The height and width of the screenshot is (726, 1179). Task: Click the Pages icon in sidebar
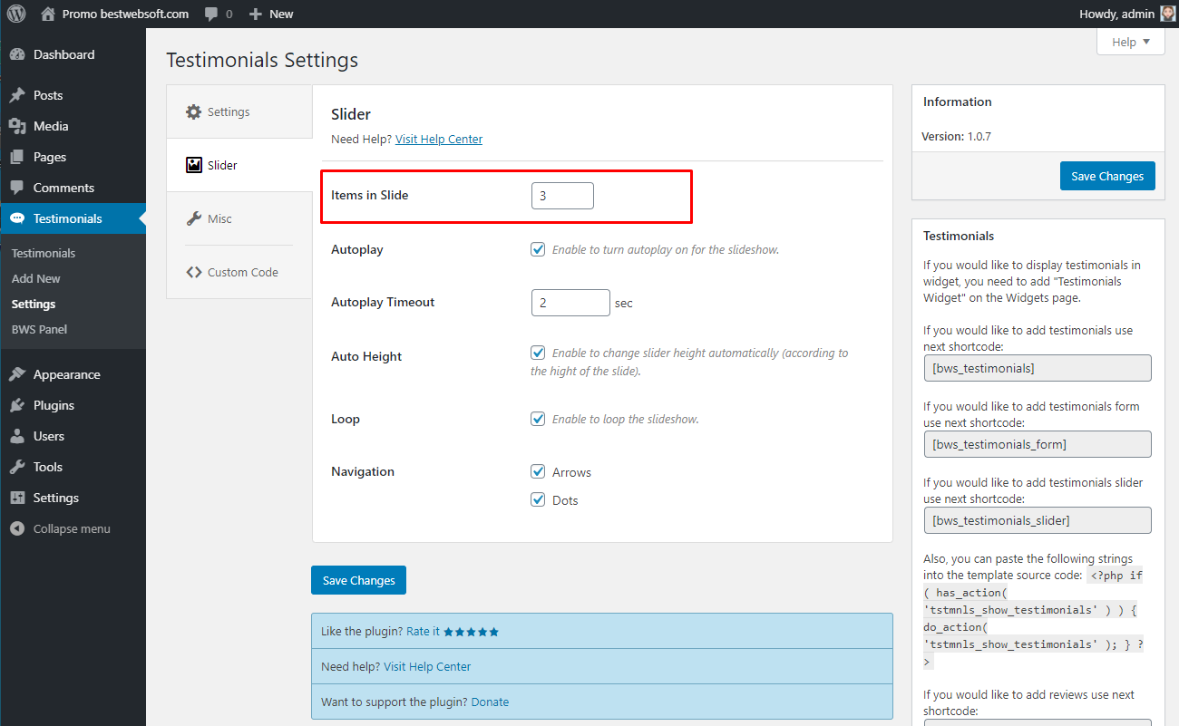[x=17, y=157]
